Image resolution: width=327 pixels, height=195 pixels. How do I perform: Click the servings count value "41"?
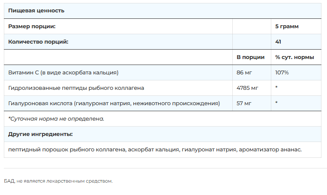click(x=278, y=41)
